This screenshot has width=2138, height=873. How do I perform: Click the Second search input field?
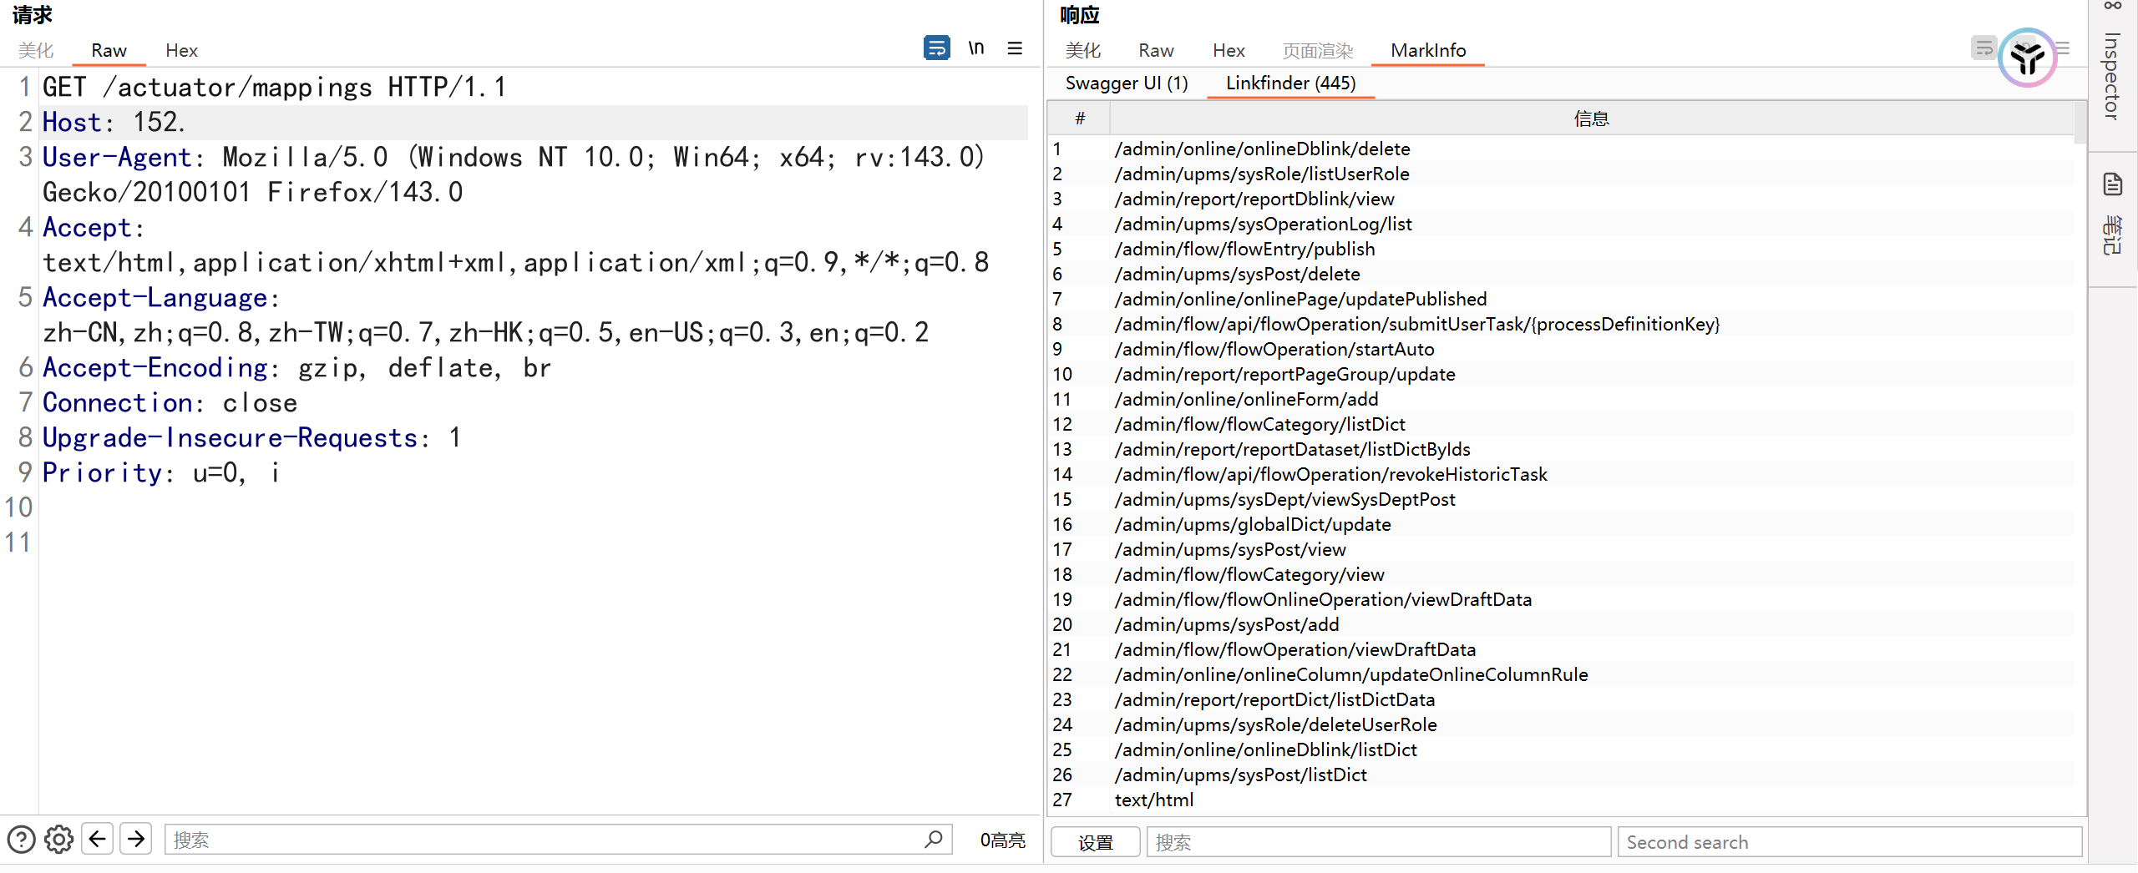point(1849,842)
